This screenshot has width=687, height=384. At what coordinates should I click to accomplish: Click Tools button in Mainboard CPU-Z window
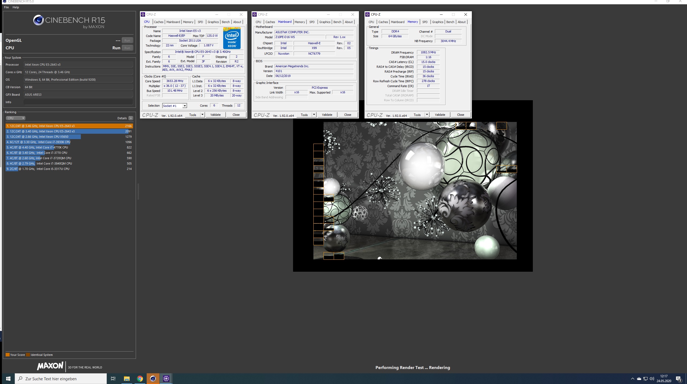coord(304,115)
